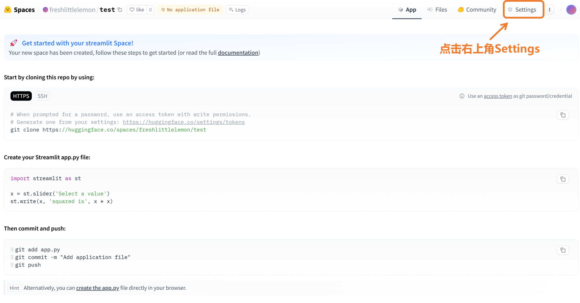Click the Get started with your streamlit Space heading

click(x=77, y=43)
